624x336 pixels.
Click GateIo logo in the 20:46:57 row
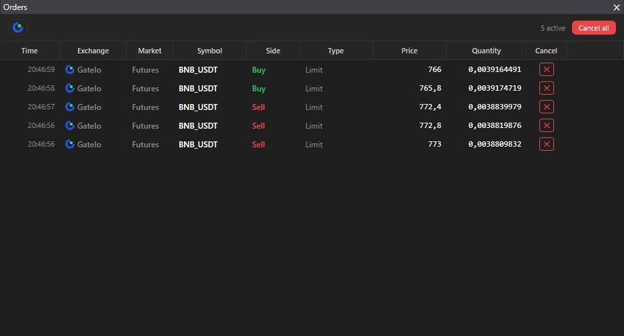tap(70, 107)
